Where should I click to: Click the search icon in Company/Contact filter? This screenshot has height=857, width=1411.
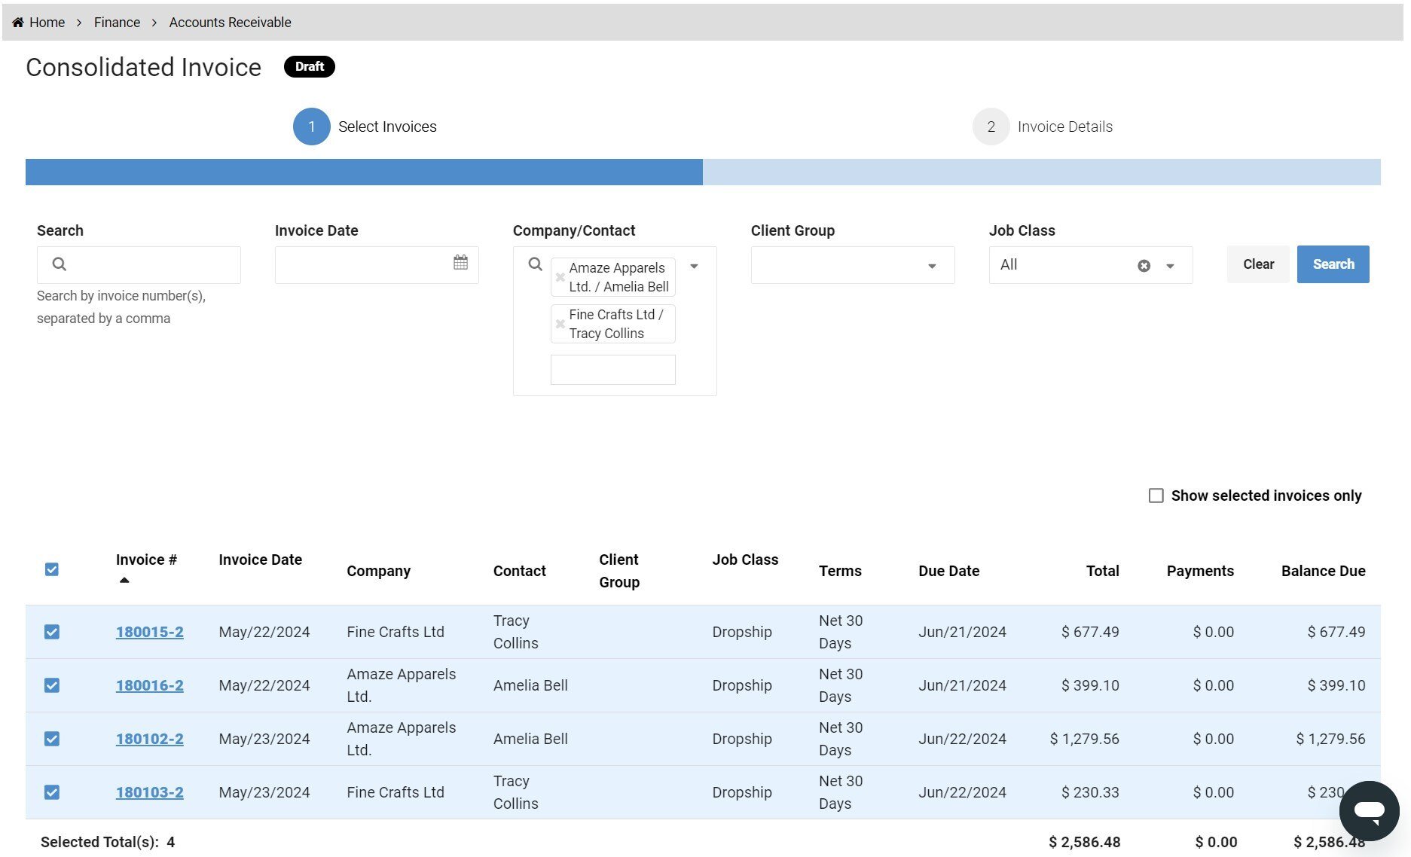pyautogui.click(x=535, y=264)
